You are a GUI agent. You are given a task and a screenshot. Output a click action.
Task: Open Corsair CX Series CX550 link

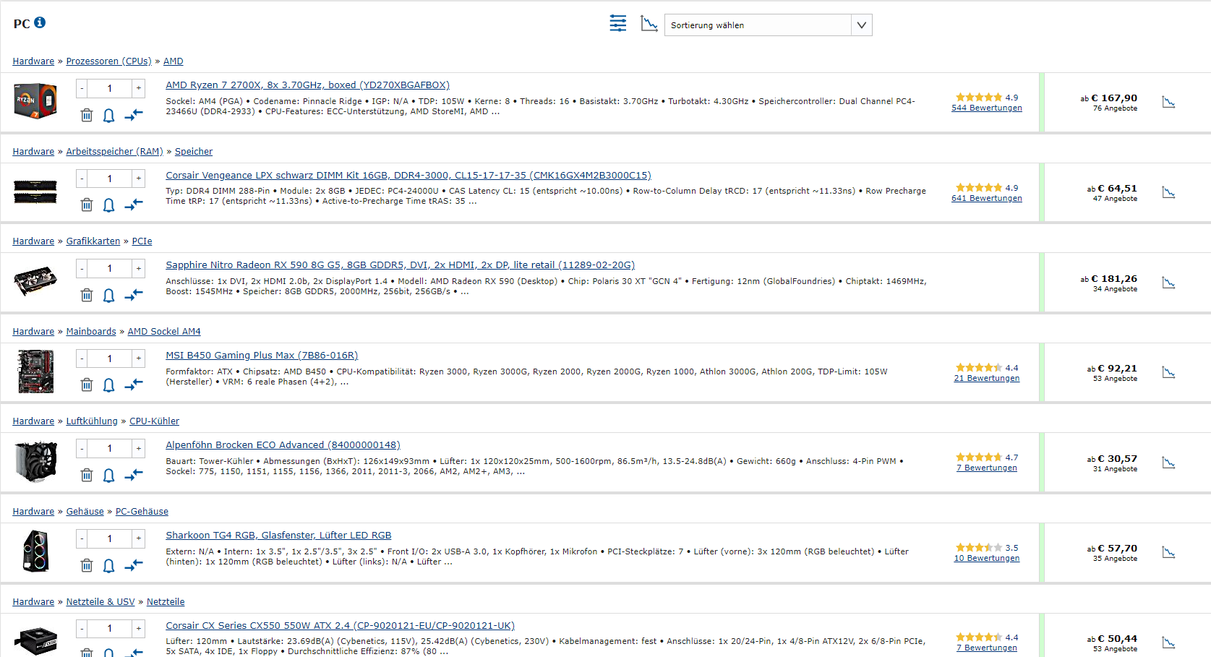click(340, 626)
